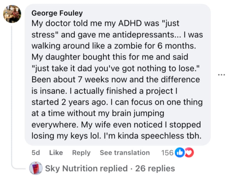Click the red heart reaction icon
This screenshot has width=231, height=178.
tap(189, 153)
